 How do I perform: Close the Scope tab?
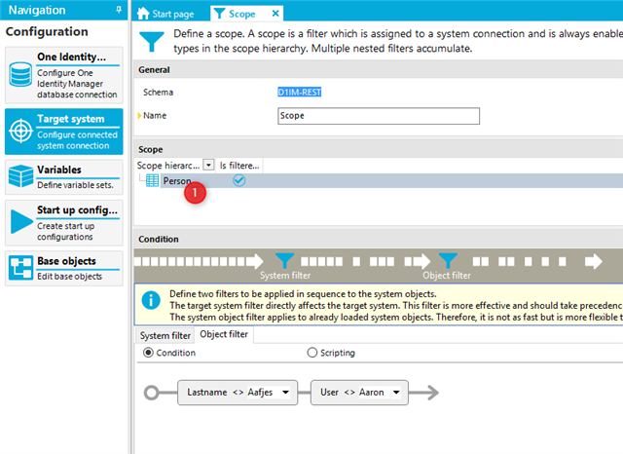275,14
